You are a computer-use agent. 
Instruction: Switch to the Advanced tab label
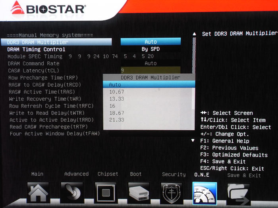[76, 174]
